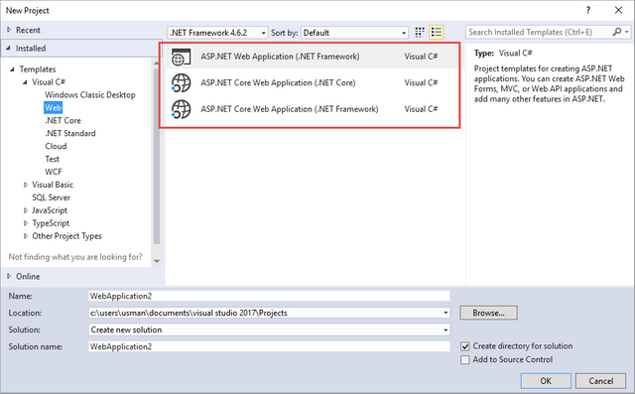
Task: Expand the TypeScript node
Action: pos(26,223)
